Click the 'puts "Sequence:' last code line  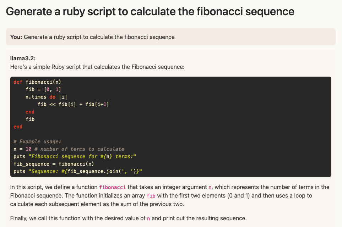78,171
